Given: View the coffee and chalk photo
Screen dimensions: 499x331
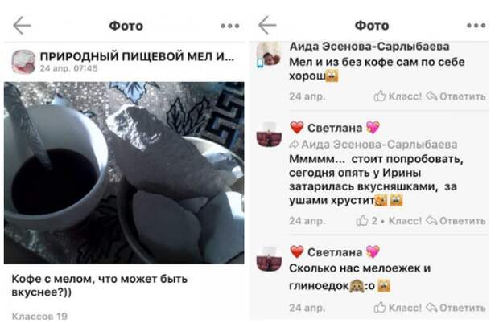Looking at the screenshot, I should pos(124,173).
